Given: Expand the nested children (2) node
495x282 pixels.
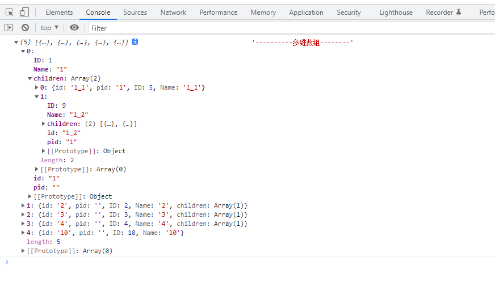Looking at the screenshot, I should (44, 124).
